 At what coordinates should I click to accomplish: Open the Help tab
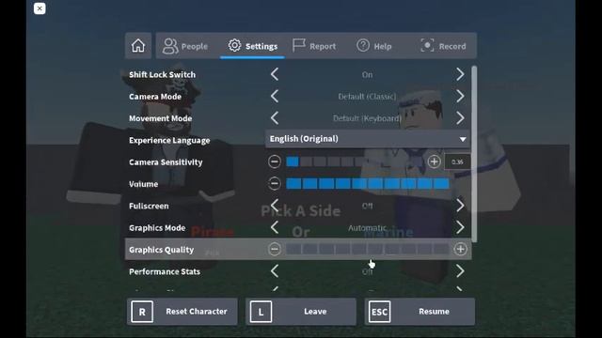(x=374, y=46)
